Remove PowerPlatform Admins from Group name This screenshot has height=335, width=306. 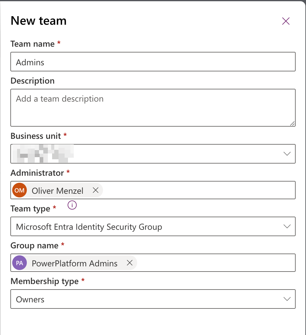(130, 263)
